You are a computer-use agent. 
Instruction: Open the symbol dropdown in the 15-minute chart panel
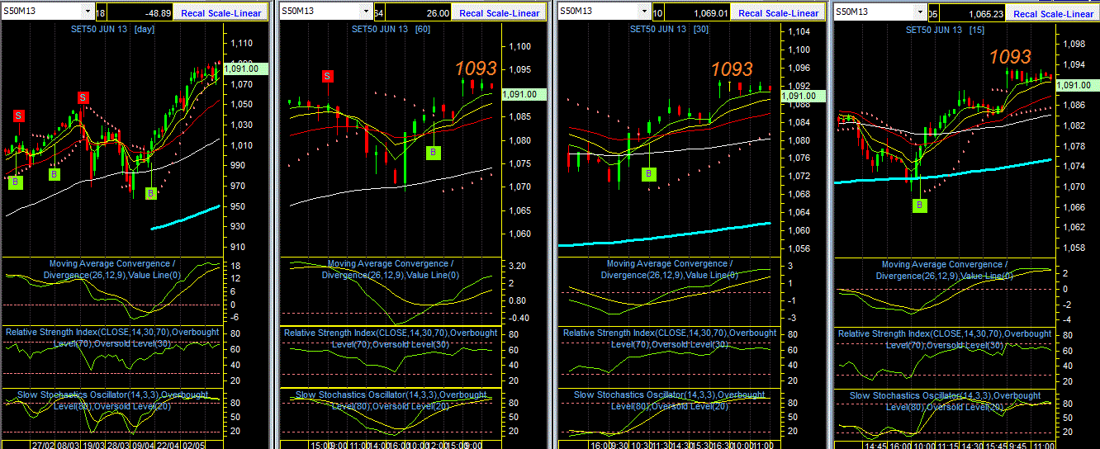[921, 12]
